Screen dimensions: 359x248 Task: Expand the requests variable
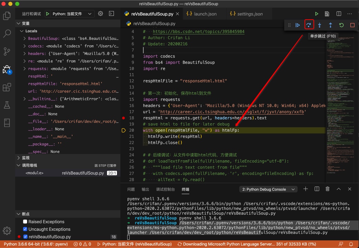coord(24,69)
